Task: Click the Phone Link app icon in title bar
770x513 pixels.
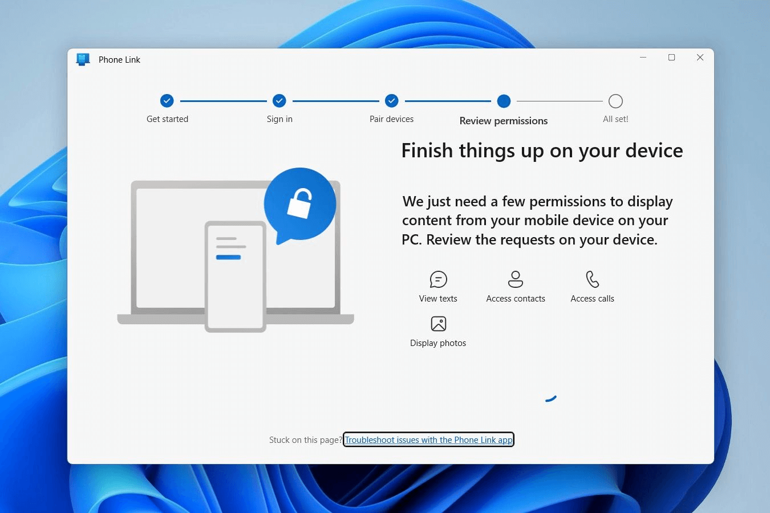Action: pyautogui.click(x=83, y=59)
